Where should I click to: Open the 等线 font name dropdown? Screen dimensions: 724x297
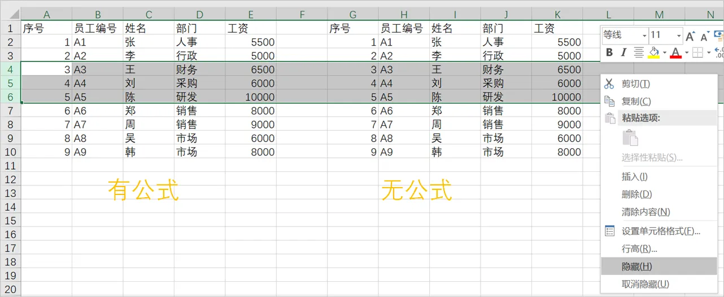[x=644, y=36]
